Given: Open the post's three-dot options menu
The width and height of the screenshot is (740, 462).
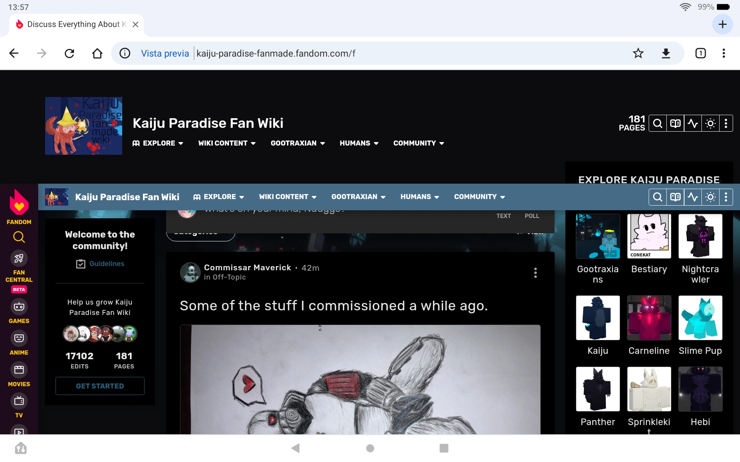Looking at the screenshot, I should 535,273.
